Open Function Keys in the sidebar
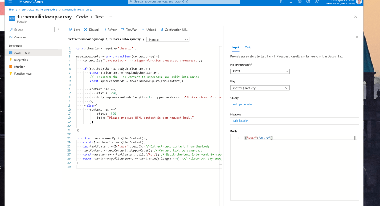The image size is (380, 206). [x=23, y=74]
